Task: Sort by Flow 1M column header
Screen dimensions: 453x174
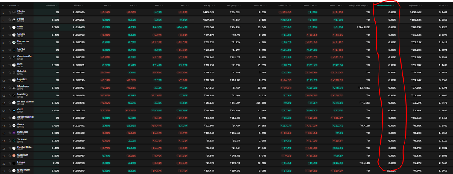Action: coord(335,6)
